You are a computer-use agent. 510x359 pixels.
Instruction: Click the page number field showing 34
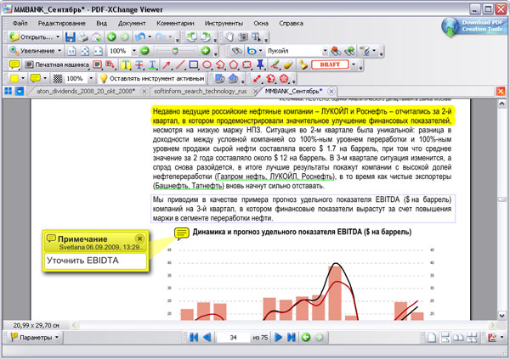click(233, 338)
